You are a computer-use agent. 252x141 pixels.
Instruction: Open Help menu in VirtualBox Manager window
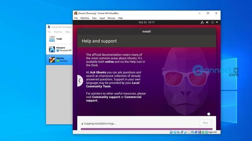click(67, 32)
